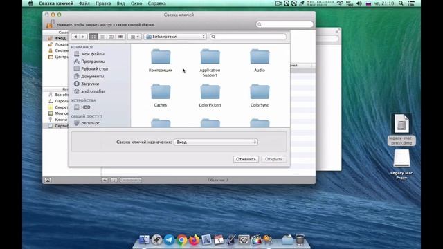Click the Отменить button

pos(246,159)
